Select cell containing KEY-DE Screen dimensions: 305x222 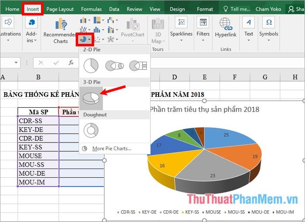[38, 129]
